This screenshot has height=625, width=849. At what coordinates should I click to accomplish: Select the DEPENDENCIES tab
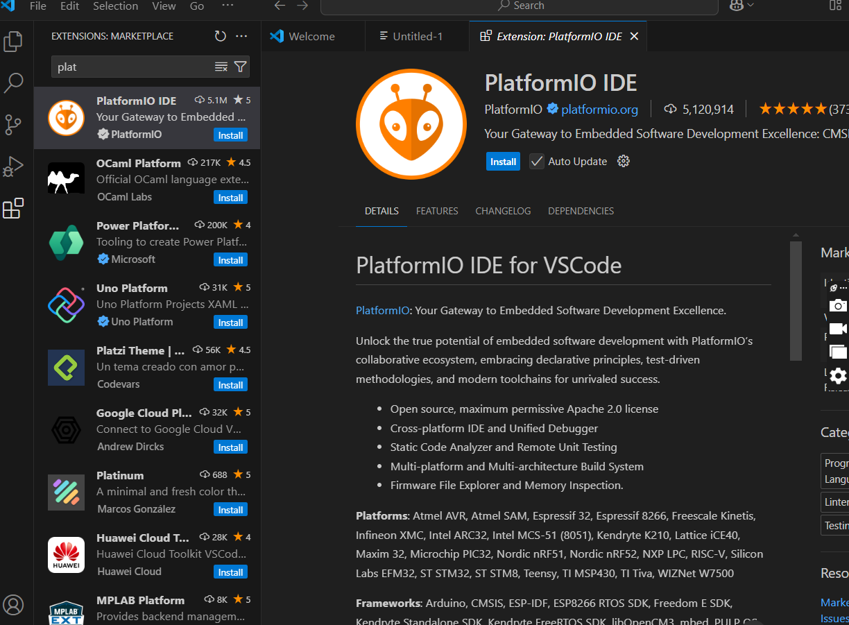point(581,211)
